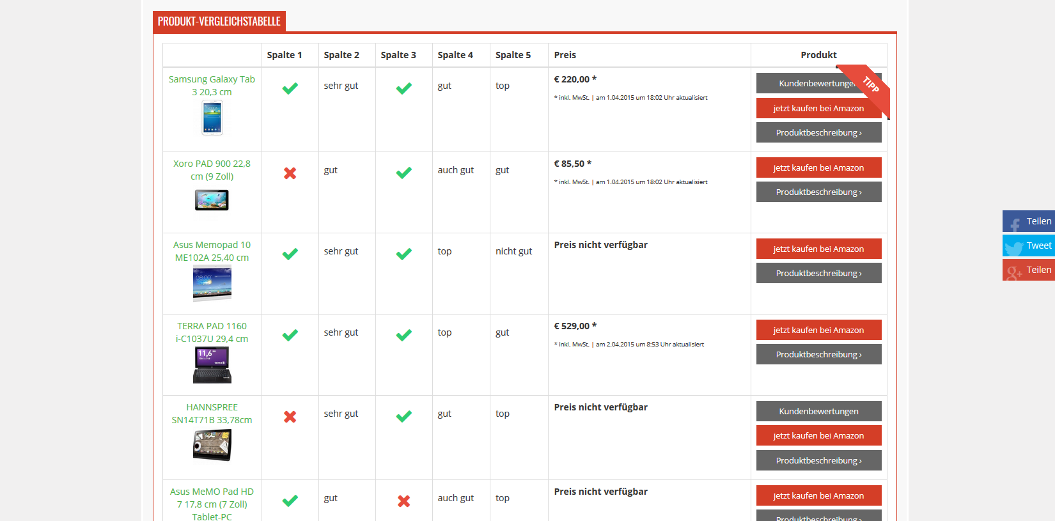Buy Asus Memopad 10 at Amazon
The width and height of the screenshot is (1055, 521).
pyautogui.click(x=818, y=249)
